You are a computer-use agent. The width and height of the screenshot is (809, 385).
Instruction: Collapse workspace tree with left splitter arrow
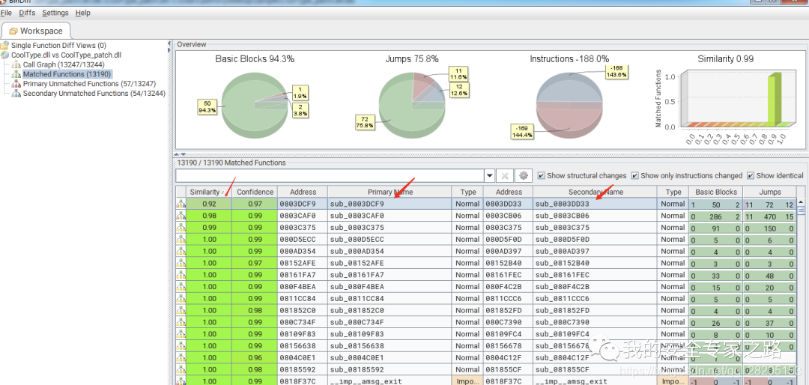pos(169,44)
